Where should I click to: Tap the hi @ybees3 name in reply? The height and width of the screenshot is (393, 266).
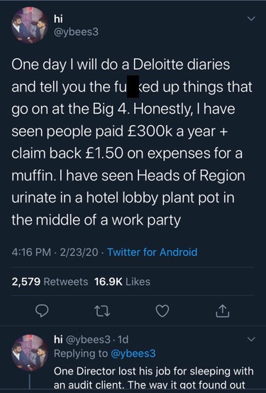coord(82,340)
